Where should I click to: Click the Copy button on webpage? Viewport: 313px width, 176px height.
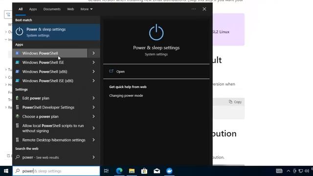235,102
